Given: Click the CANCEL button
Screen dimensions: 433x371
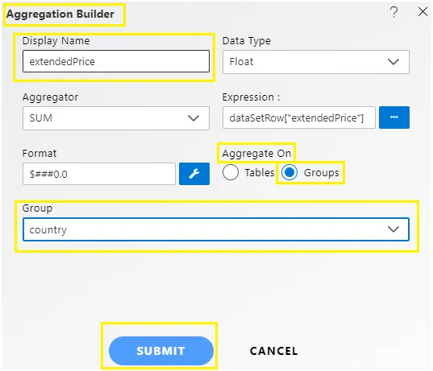Looking at the screenshot, I should coord(273,351).
